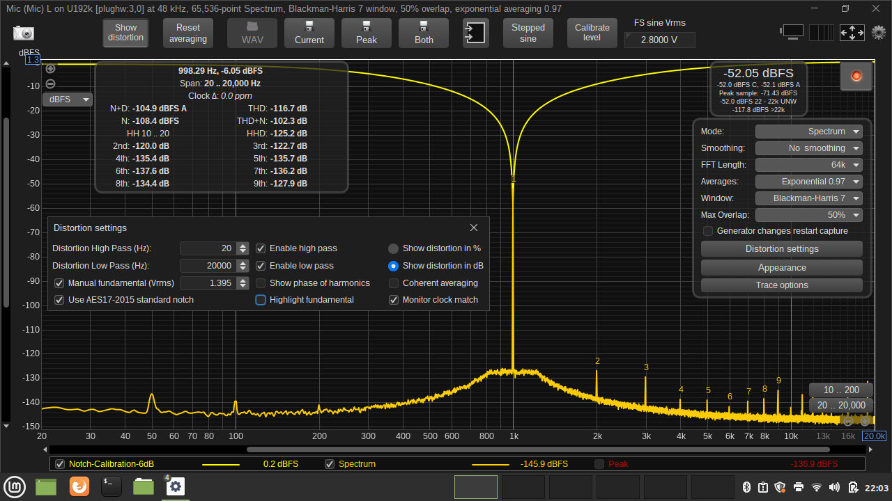Screen dimensions: 892x501
Task: Enable Generator changes restart capture
Action: [708, 231]
